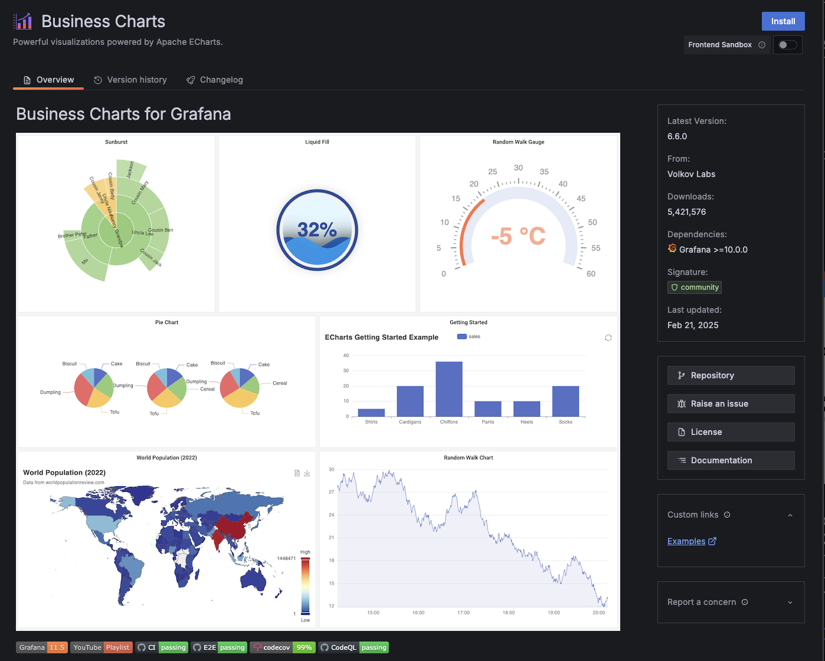This screenshot has width=825, height=661.
Task: Click the download icon on World Population map
Action: 307,473
